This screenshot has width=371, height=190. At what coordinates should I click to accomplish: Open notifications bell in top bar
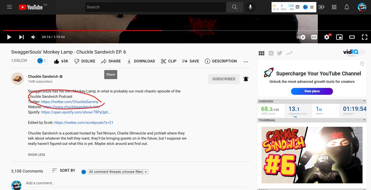click(x=347, y=7)
